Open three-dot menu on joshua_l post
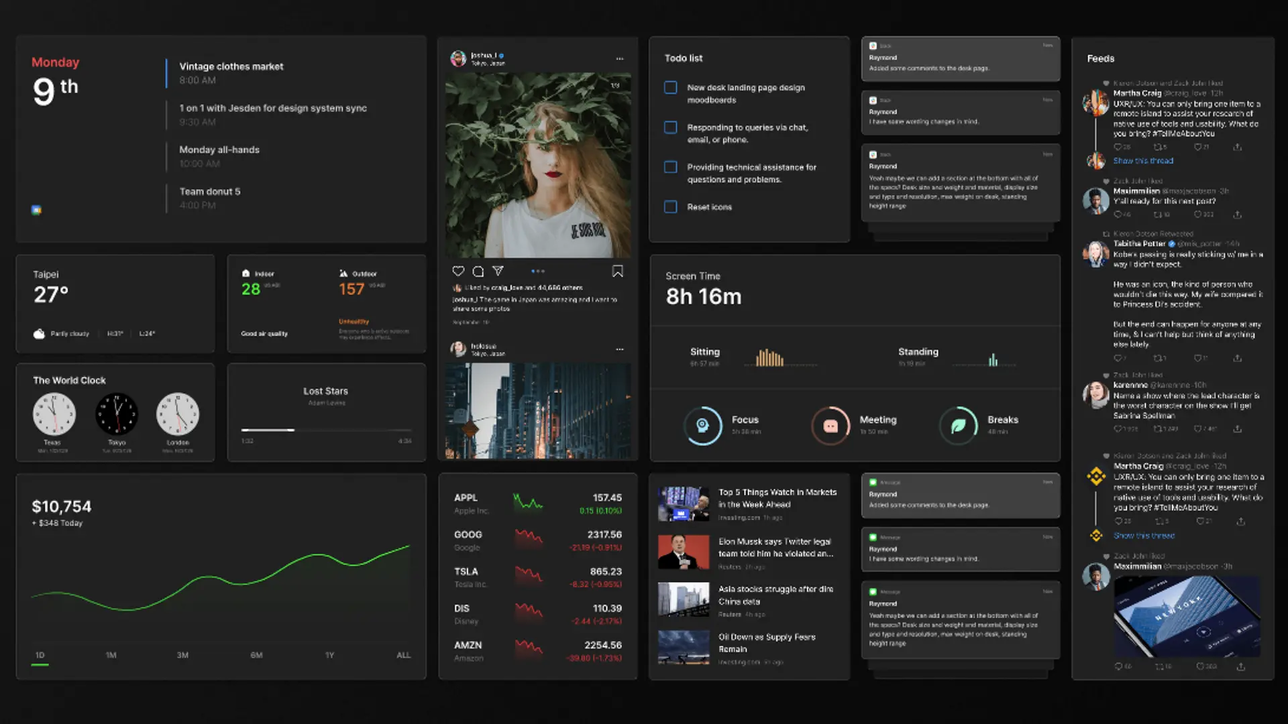This screenshot has width=1288, height=724. [620, 59]
